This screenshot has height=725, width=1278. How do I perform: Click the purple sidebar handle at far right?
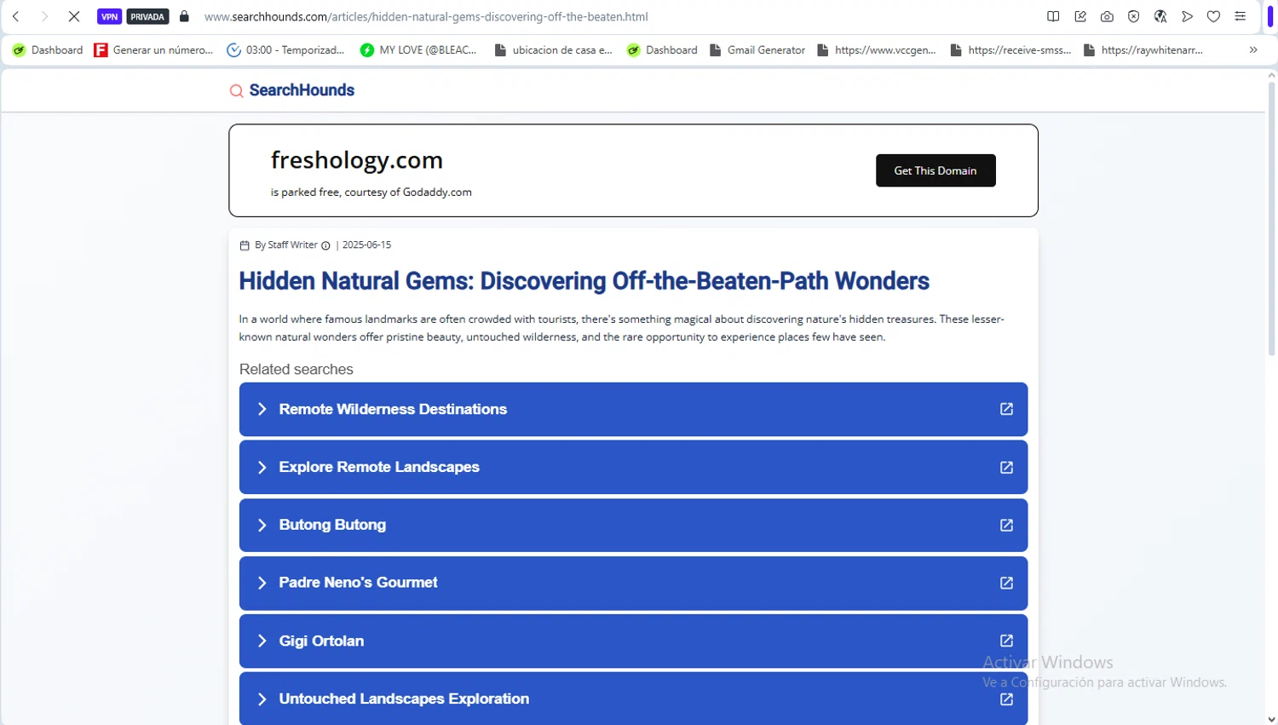1270,16
